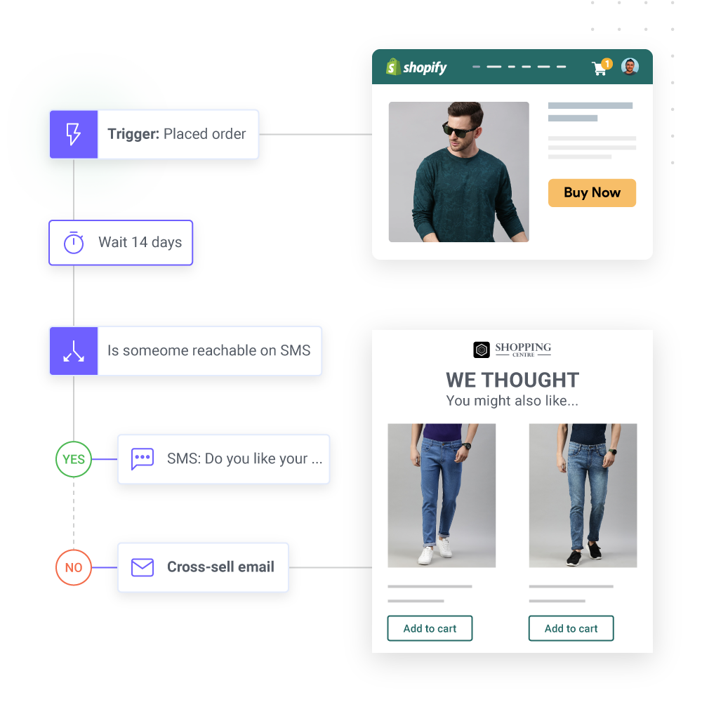
Task: Click the Shopify logo
Action: 416,67
